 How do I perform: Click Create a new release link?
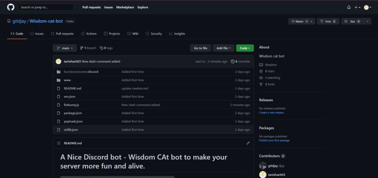coord(271,113)
